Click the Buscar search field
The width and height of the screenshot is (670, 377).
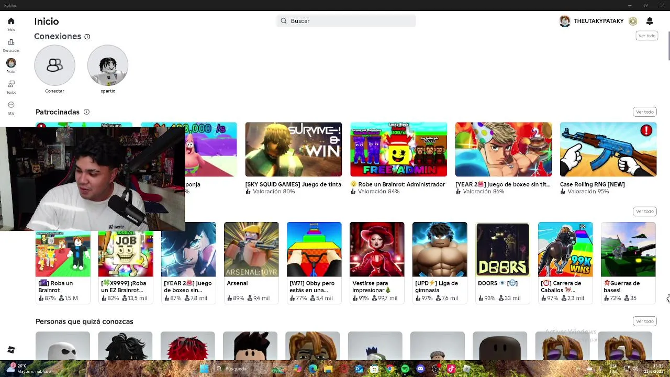click(346, 21)
